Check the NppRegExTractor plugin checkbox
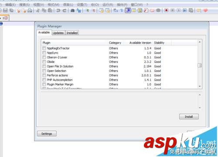Screen dimensions: 218x157 44,48
